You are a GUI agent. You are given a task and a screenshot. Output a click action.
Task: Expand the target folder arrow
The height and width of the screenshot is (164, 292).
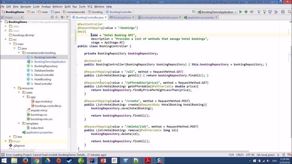click(6, 141)
